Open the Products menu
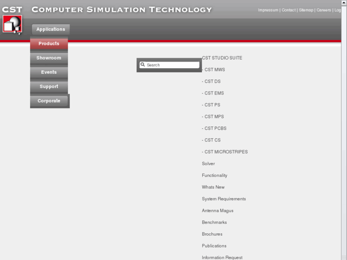 click(49, 43)
